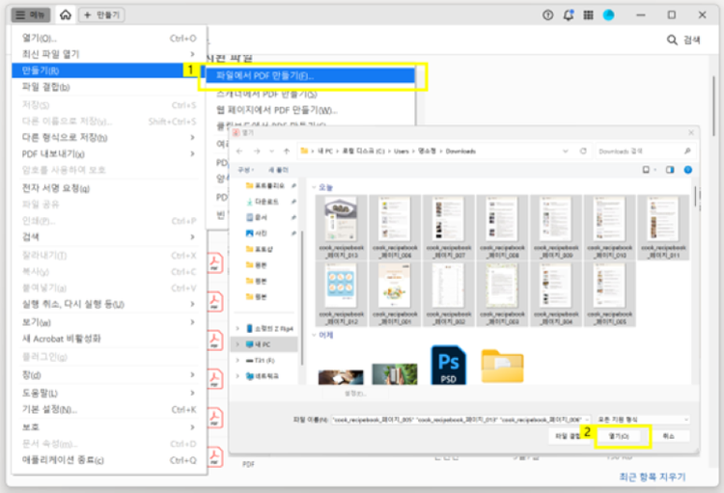
Task: Click the dialog Back arrow
Action: pos(239,151)
